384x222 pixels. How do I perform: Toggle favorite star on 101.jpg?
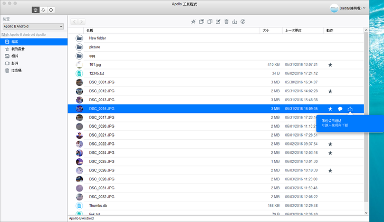pos(330,65)
